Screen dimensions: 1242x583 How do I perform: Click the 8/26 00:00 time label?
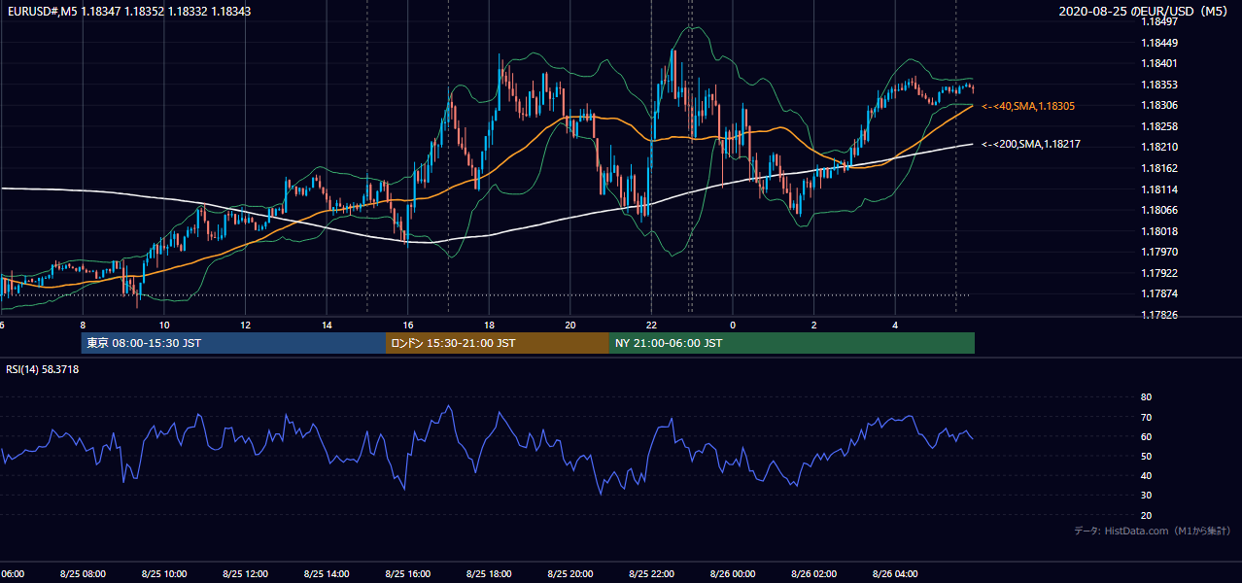click(733, 573)
